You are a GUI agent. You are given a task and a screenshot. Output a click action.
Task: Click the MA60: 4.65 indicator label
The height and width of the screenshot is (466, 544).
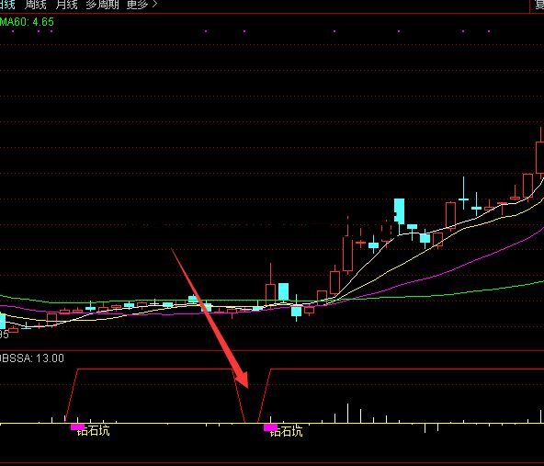[x=27, y=22]
